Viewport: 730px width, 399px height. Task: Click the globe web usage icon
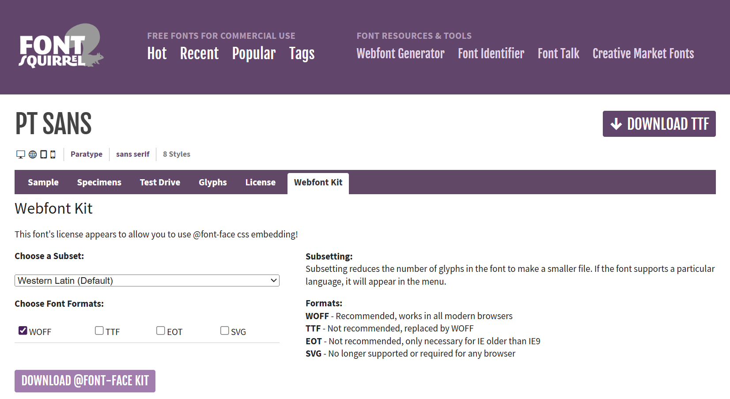33,154
